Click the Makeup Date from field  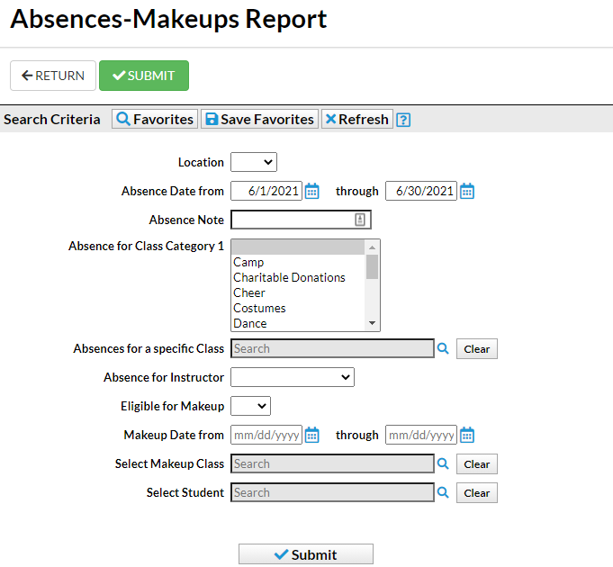266,435
